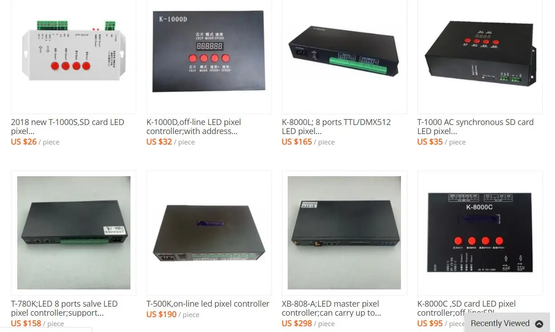Open the T-780K controller product photo
Screen dimensions: 555x332
[x=73, y=233]
